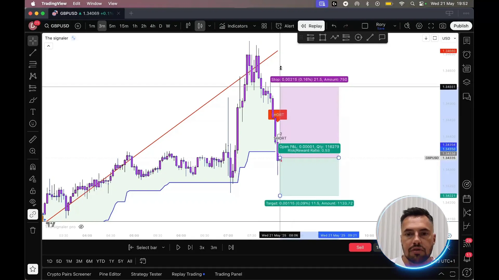This screenshot has height=280, width=499.
Task: Open the Window menu in the menu bar
Action: tap(94, 4)
